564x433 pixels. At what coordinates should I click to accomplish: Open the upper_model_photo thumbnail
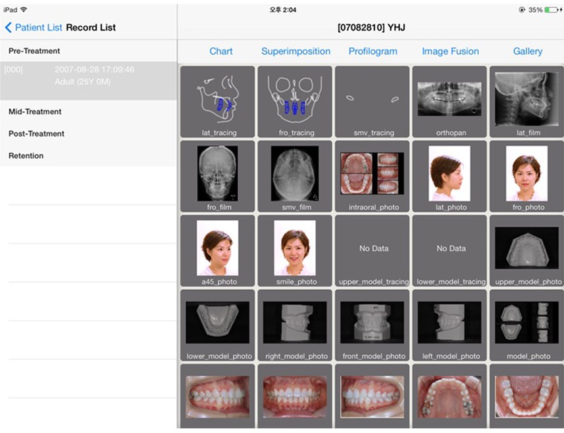pos(527,250)
